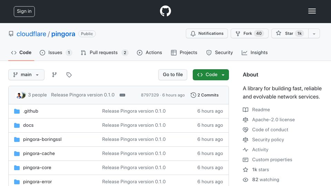
Task: Click the pingora-boringssl folder icon
Action: (17, 139)
